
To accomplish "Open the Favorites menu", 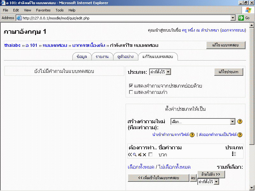I will (43, 10).
